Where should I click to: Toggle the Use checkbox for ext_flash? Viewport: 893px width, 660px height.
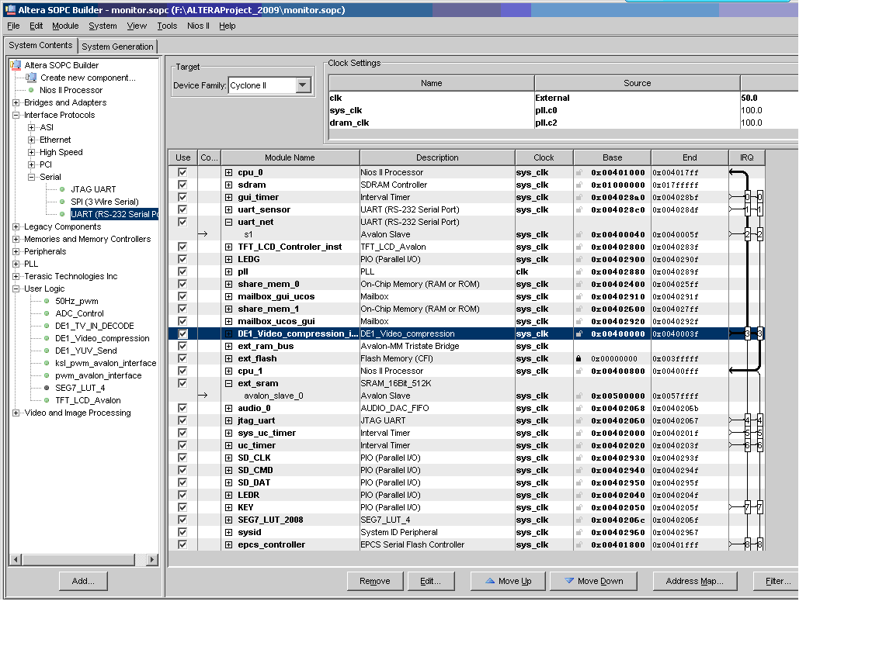click(x=182, y=358)
